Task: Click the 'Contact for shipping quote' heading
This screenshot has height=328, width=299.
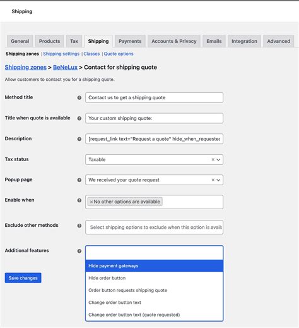Action: click(120, 68)
